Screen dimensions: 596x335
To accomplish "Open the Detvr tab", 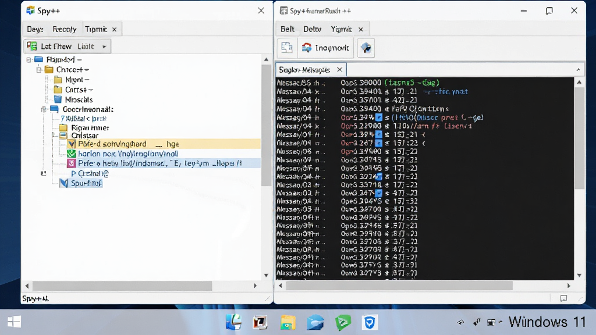I will [313, 29].
